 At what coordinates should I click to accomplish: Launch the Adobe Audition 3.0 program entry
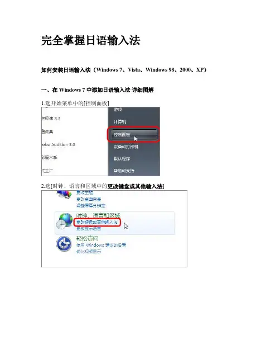[59, 144]
